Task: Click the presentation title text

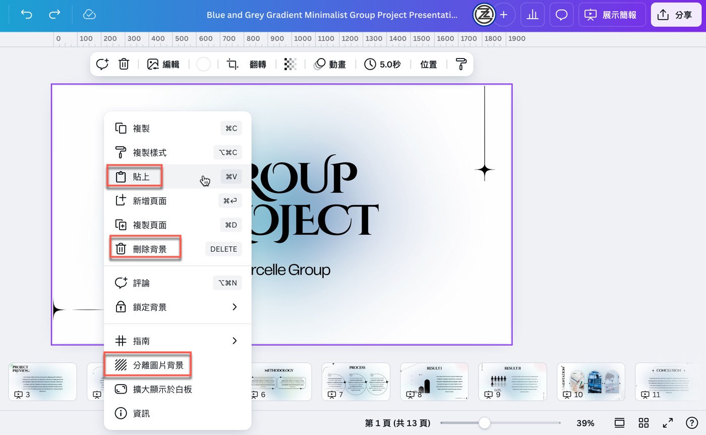Action: pyautogui.click(x=332, y=15)
